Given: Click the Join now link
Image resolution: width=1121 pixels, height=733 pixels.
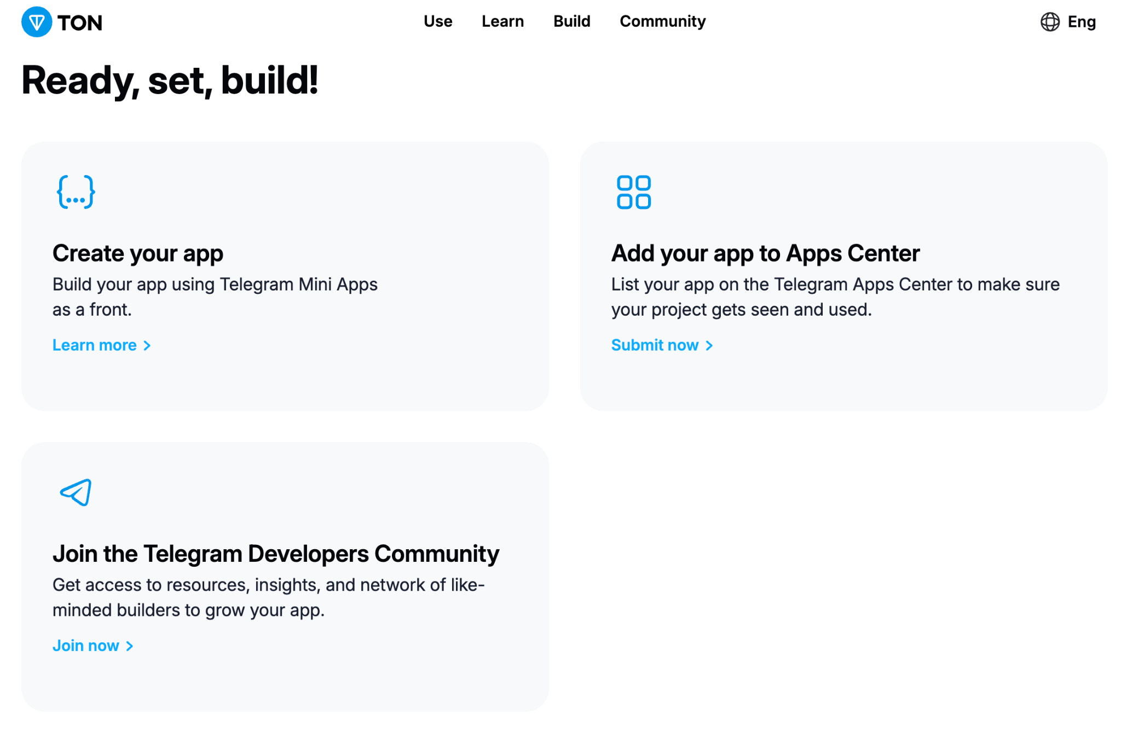Looking at the screenshot, I should coord(86,645).
